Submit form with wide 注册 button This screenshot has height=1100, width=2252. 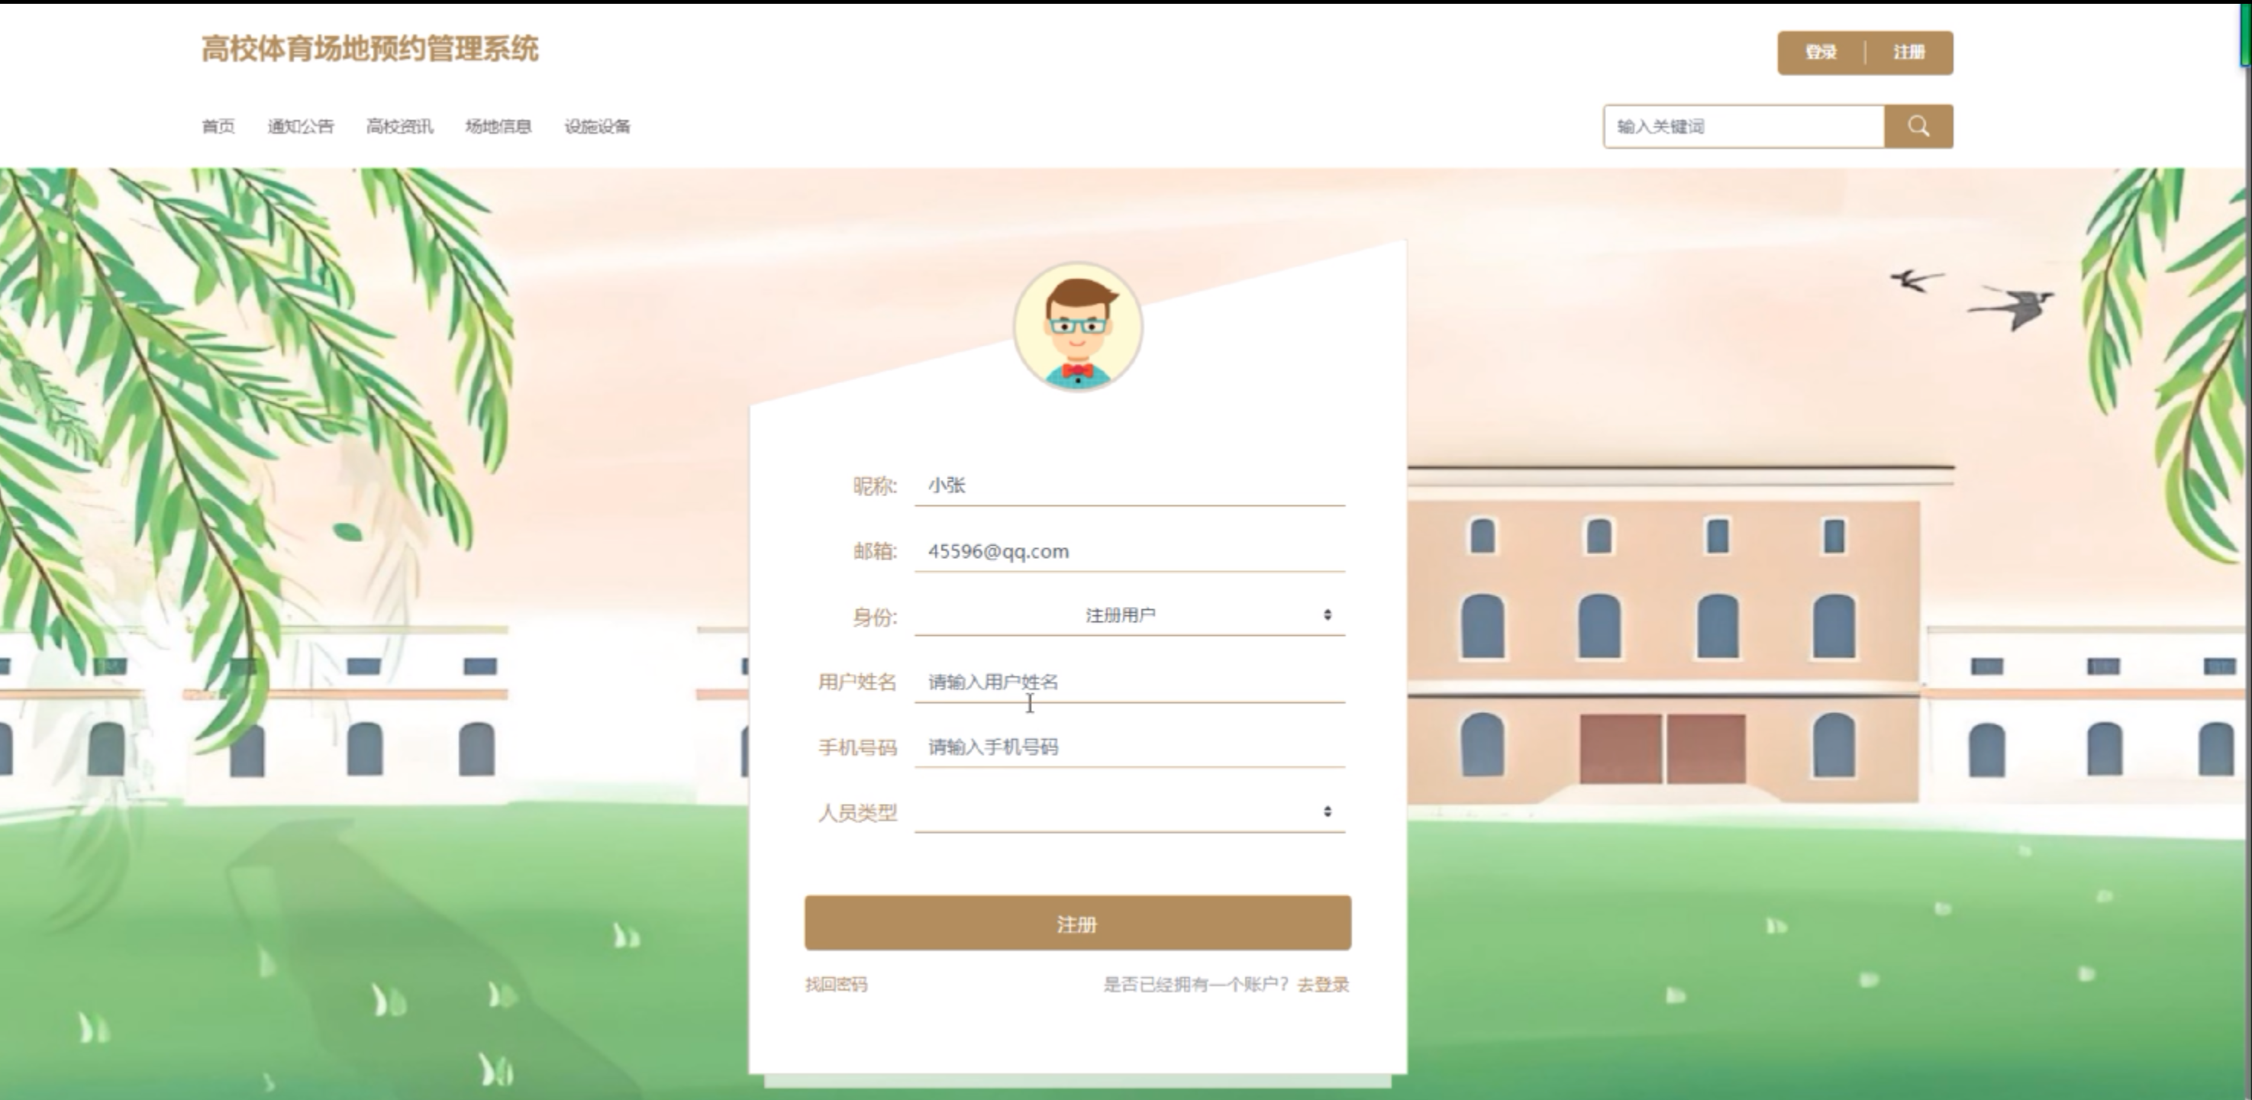tap(1077, 924)
